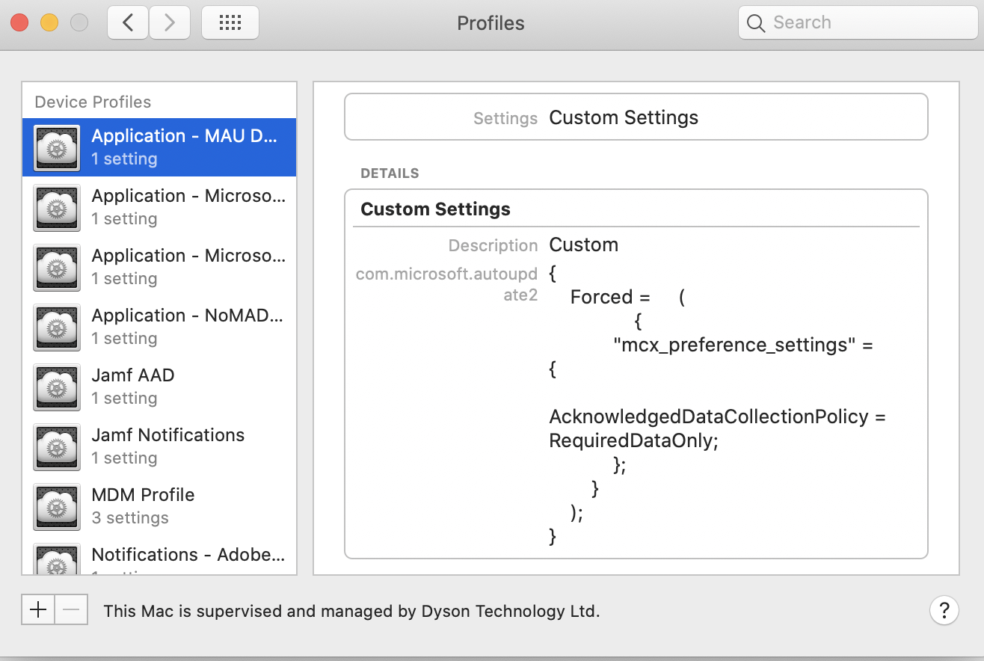The height and width of the screenshot is (661, 984).
Task: Click the Custom Settings details heading
Action: coord(435,209)
